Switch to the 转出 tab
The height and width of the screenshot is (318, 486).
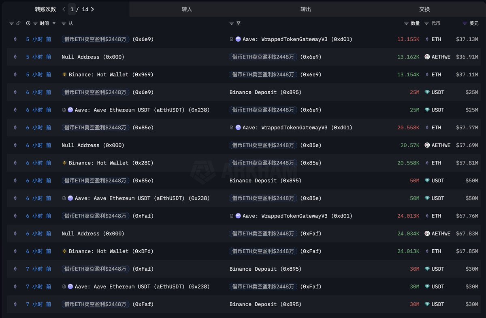pos(306,9)
